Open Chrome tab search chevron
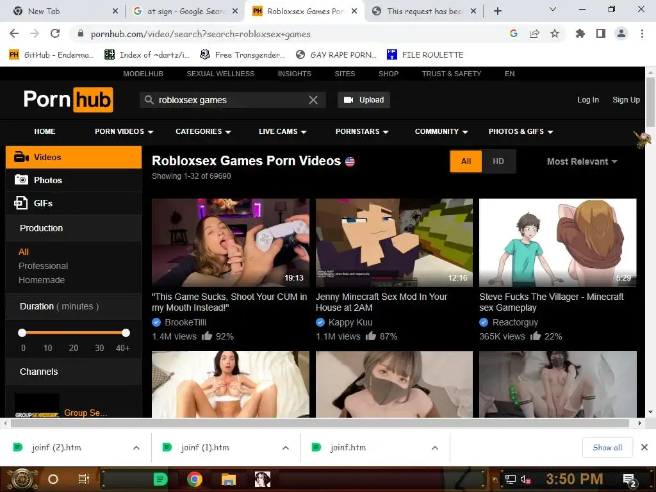This screenshot has width=656, height=492. (x=553, y=9)
